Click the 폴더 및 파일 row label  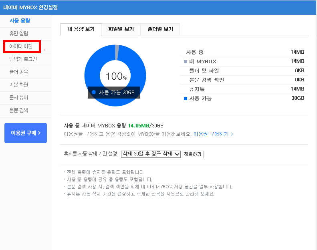204,71
